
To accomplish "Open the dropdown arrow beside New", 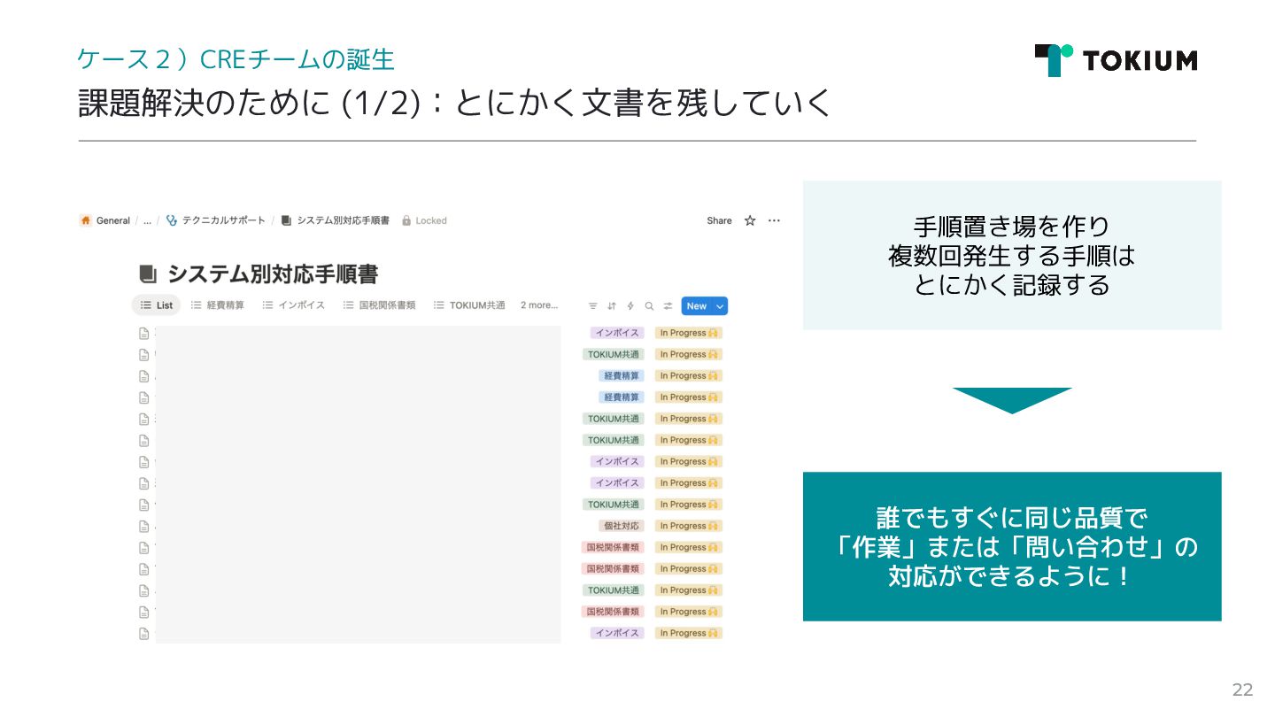I will pyautogui.click(x=720, y=306).
